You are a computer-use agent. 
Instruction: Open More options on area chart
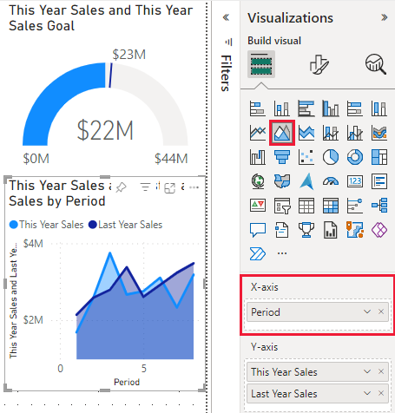click(194, 187)
